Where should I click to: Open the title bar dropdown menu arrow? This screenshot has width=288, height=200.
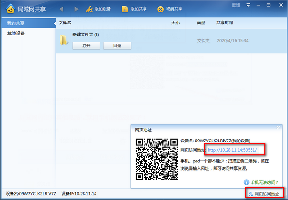[x=248, y=5]
